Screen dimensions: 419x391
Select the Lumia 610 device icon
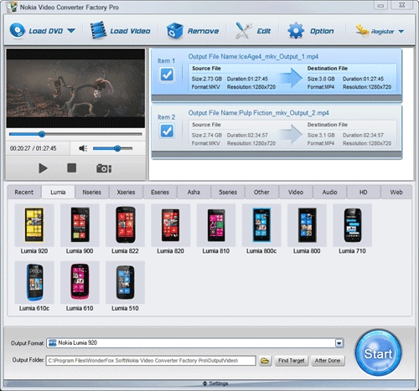coord(80,282)
